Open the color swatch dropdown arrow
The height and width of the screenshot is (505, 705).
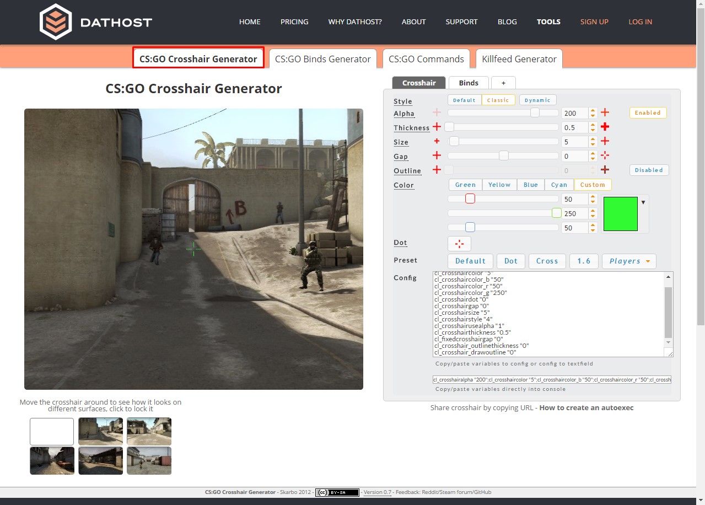643,202
